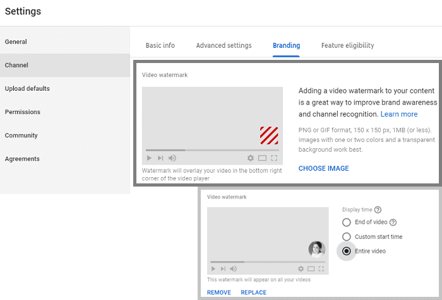This screenshot has width=442, height=300.
Task: Choose the Custom start time radio option
Action: point(346,237)
